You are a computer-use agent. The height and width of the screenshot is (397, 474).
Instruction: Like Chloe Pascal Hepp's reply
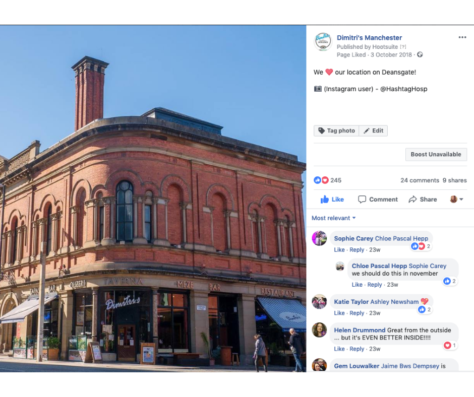357,285
